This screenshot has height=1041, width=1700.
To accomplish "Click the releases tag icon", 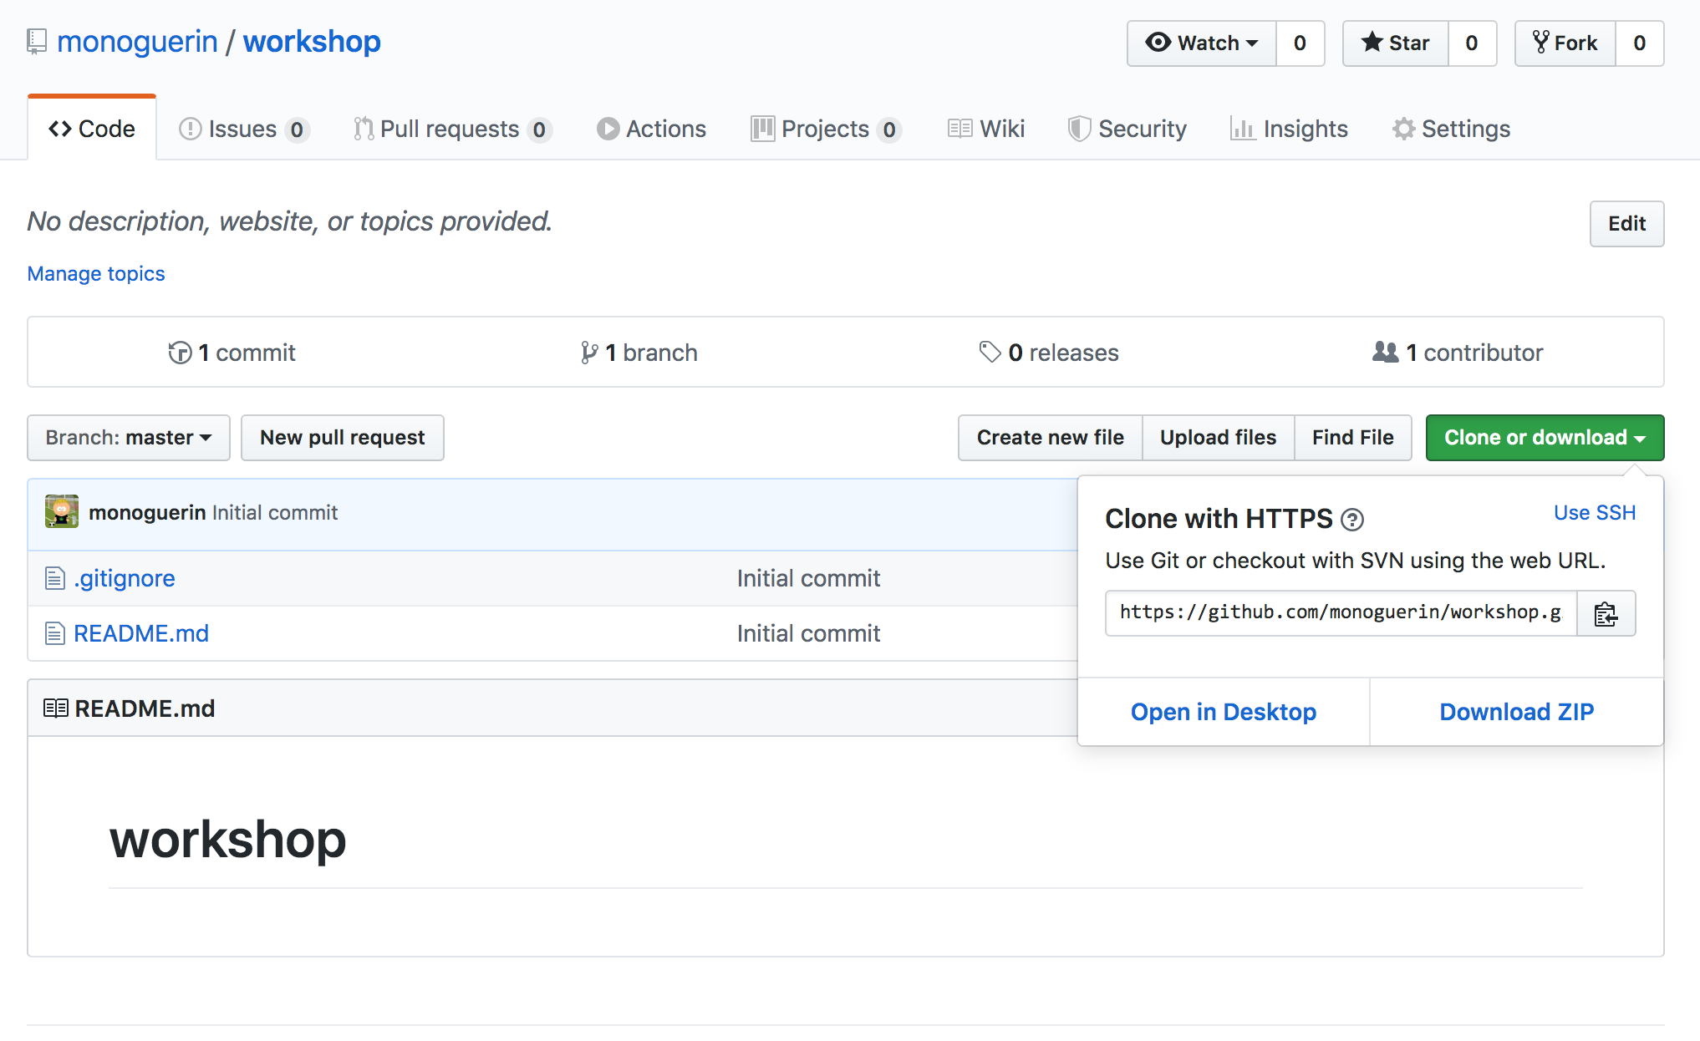I will pyautogui.click(x=990, y=353).
